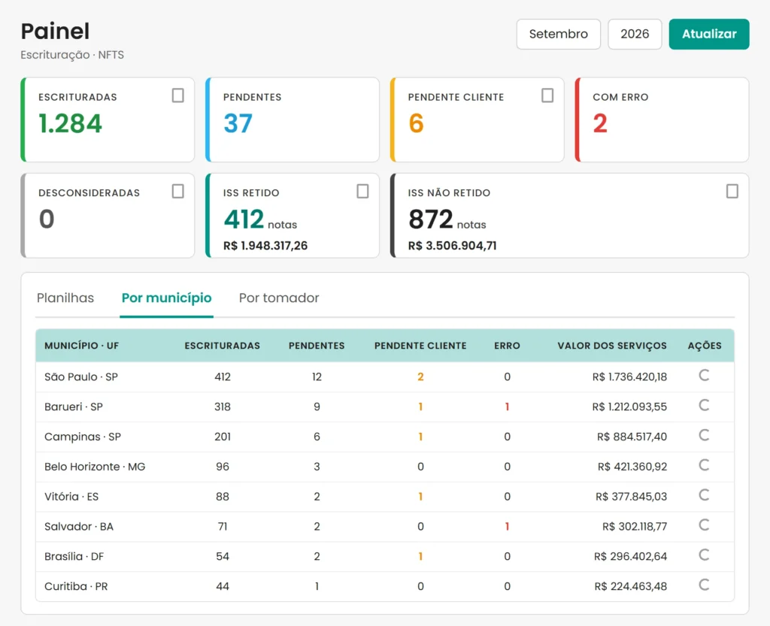Click the action icon for Salvador · BA
Image resolution: width=770 pixels, height=626 pixels.
point(704,525)
